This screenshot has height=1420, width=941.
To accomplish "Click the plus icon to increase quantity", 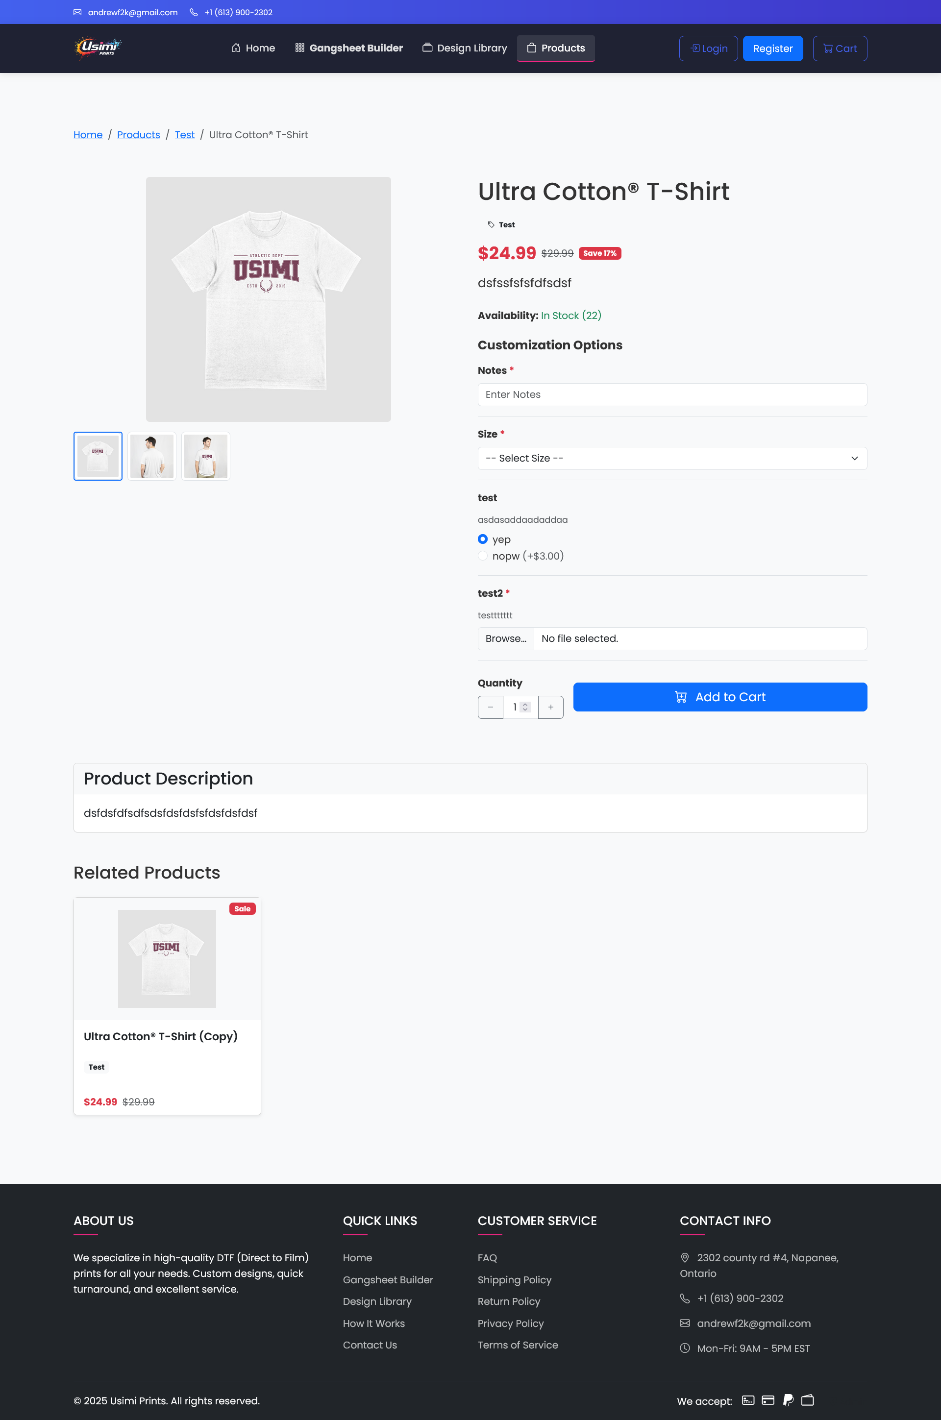I will pyautogui.click(x=550, y=707).
